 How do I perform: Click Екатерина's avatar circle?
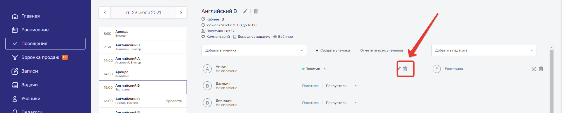(x=437, y=69)
